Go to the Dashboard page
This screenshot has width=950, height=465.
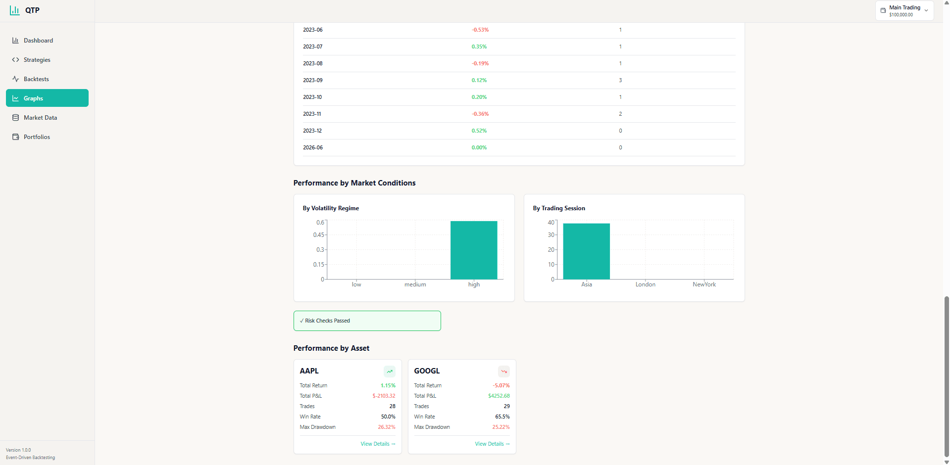click(47, 41)
